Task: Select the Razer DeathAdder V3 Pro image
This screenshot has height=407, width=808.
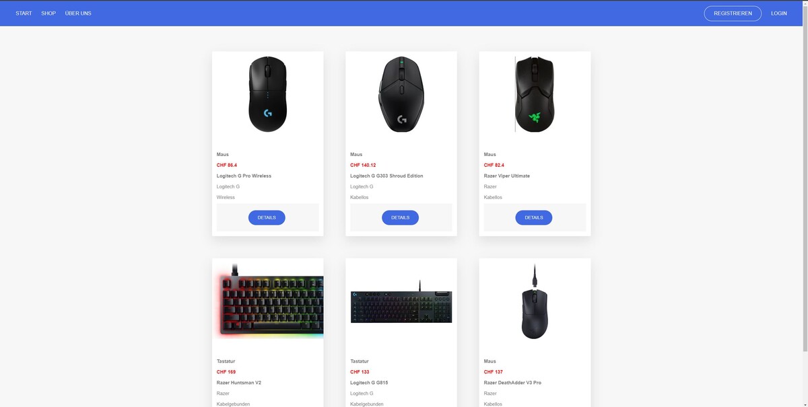Action: pos(535,301)
